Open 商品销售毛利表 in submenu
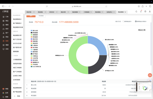Image resolution: width=153 pixels, height=99 pixels. (x=18, y=27)
